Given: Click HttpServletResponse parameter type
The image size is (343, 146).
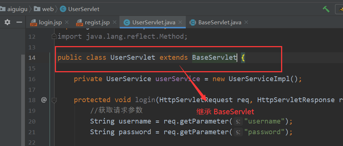Looking at the screenshot, I should click(296, 100).
